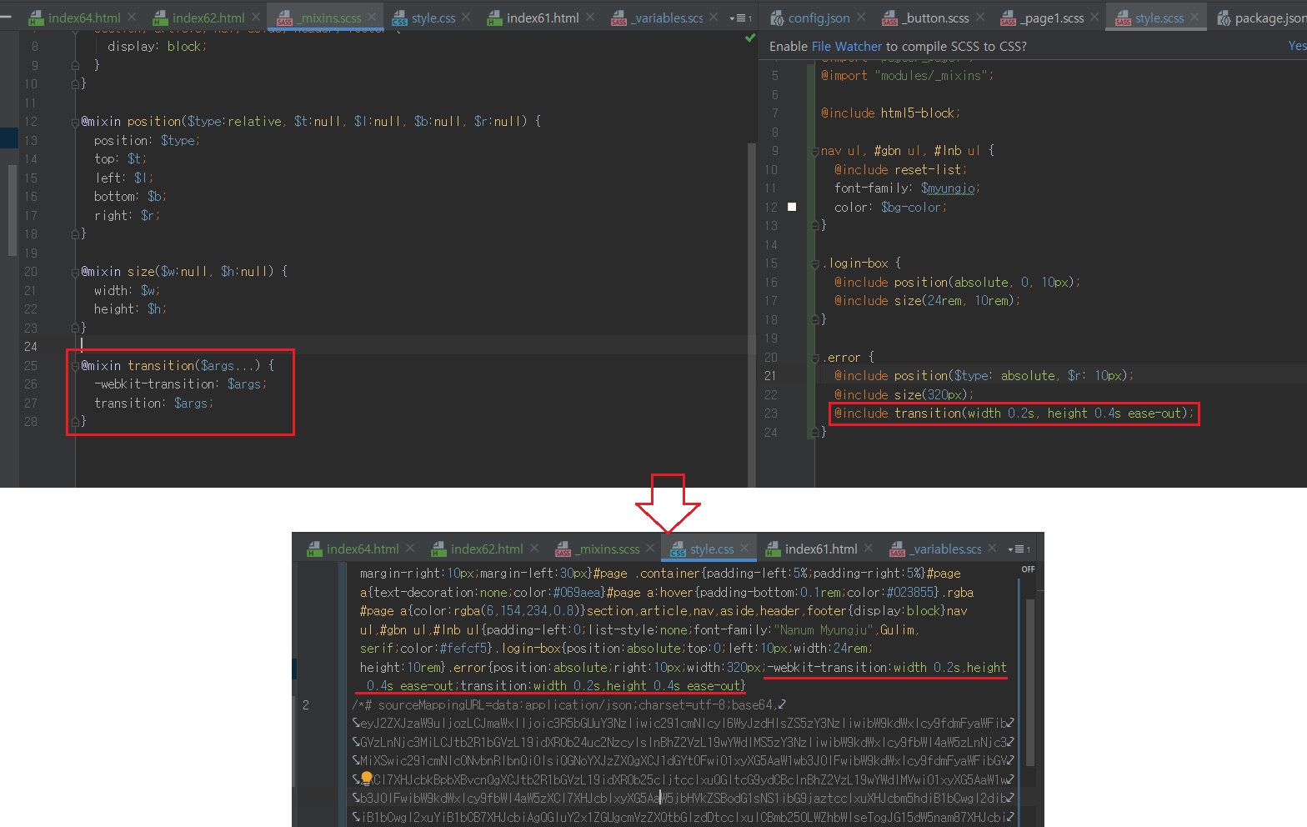Close the active style.css tab in bottom editor

point(744,548)
